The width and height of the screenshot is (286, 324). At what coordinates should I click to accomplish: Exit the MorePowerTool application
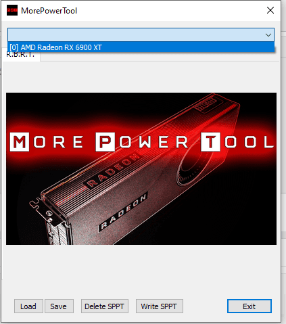tap(249, 306)
